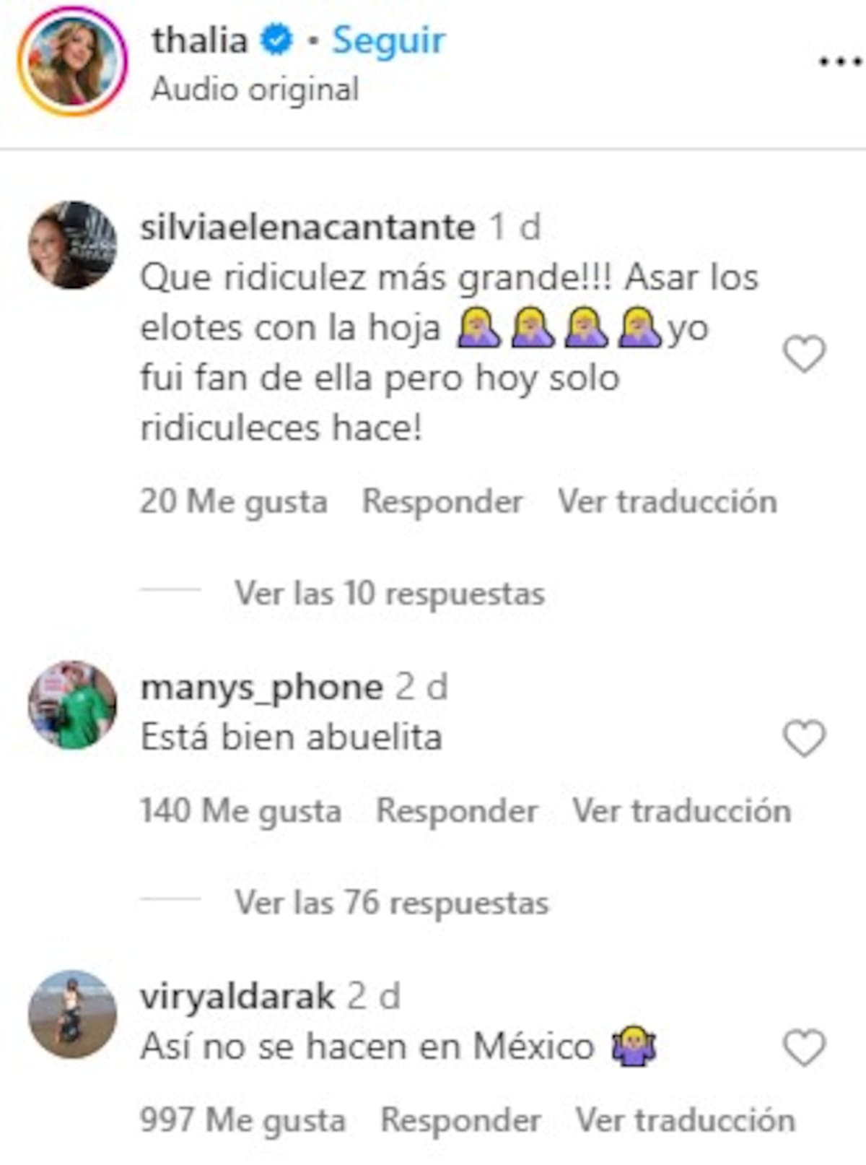Reply to viryaldarak's comment via Responder

461,1120
